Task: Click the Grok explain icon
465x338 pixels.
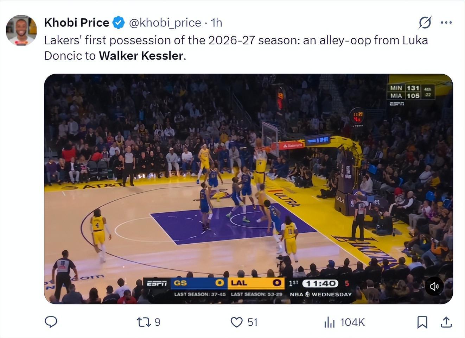Action: tap(425, 23)
